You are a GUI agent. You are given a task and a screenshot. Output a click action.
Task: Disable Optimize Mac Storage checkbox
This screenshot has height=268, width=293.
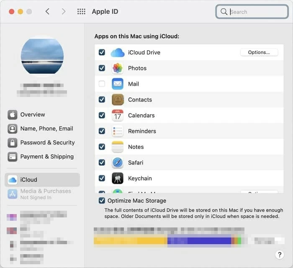102,201
